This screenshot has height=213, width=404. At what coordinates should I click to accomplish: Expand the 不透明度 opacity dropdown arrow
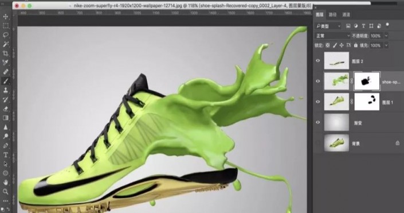pyautogui.click(x=386, y=36)
